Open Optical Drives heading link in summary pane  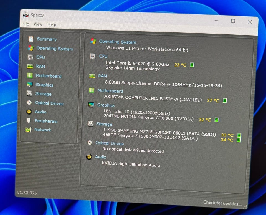pos(110,143)
